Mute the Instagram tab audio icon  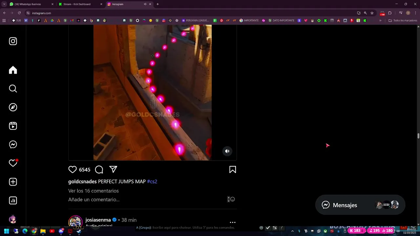(x=145, y=4)
